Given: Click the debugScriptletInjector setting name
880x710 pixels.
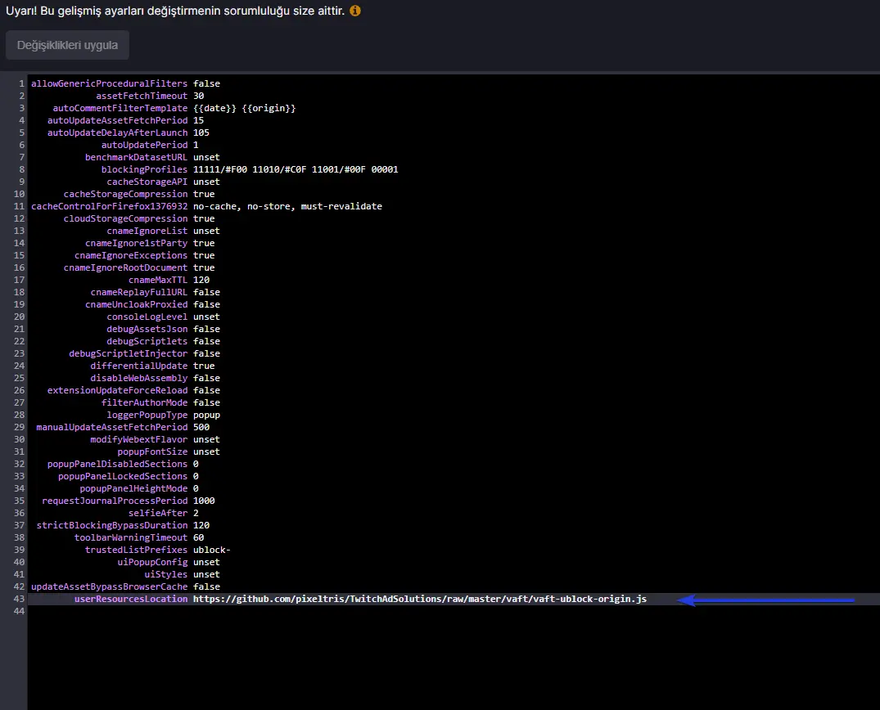Looking at the screenshot, I should point(128,354).
